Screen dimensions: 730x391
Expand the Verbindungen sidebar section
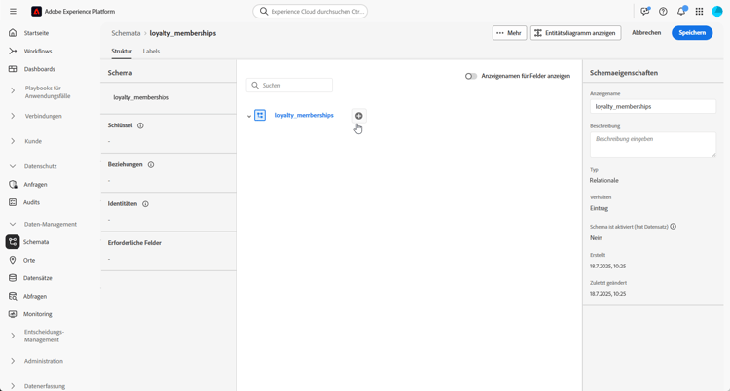(x=13, y=116)
